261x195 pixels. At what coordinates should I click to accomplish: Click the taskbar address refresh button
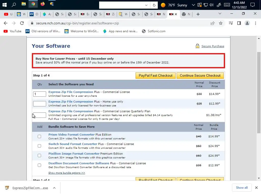(154, 5)
